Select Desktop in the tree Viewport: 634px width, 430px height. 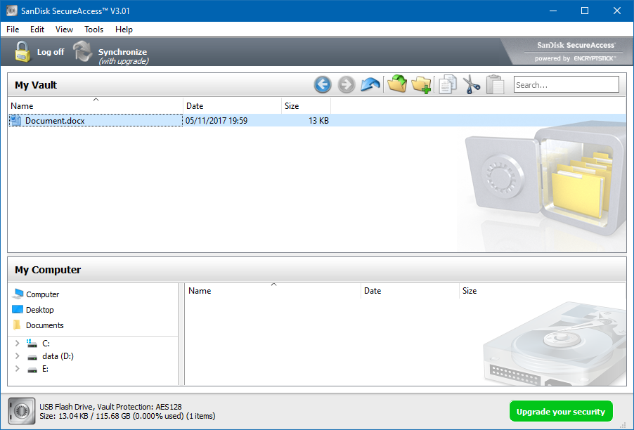39,310
